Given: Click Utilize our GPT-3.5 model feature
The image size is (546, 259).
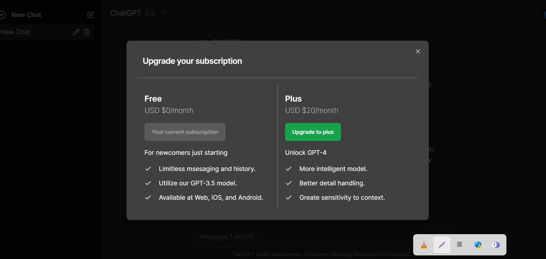Looking at the screenshot, I should (x=198, y=183).
